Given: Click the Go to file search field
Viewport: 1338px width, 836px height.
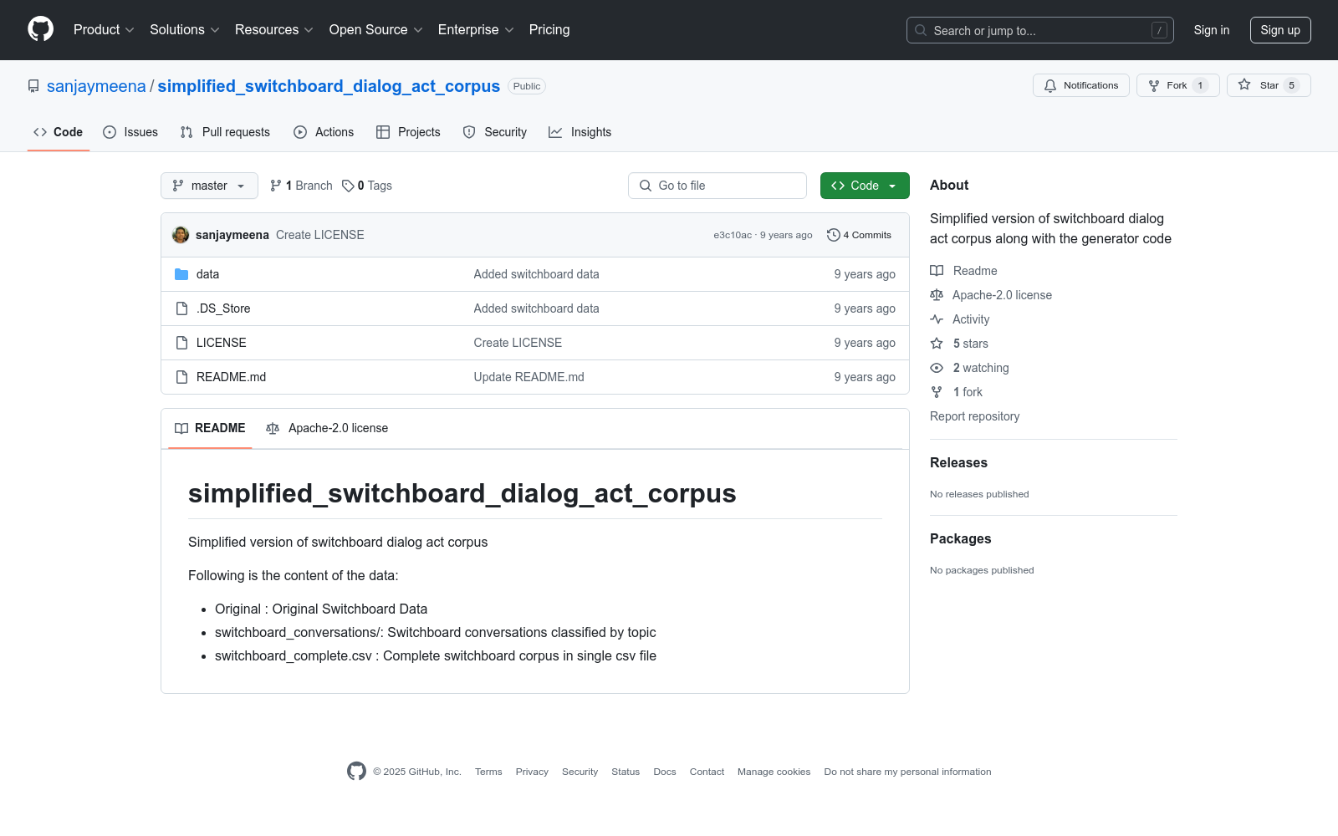Looking at the screenshot, I should (717, 186).
